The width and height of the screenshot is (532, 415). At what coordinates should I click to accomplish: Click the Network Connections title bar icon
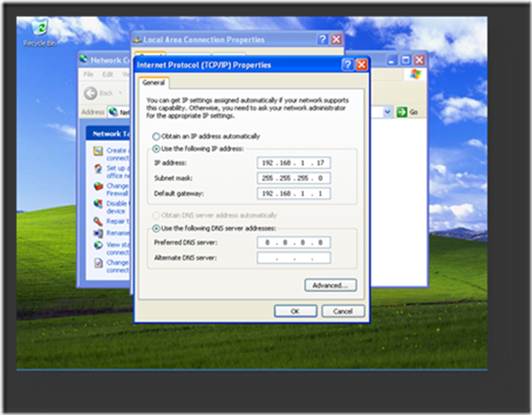pyautogui.click(x=84, y=60)
